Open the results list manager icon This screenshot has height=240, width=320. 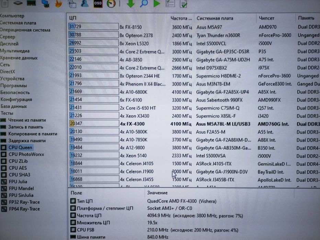[x=170, y=3]
